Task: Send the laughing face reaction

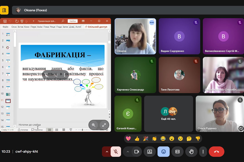Action: (x=163, y=139)
